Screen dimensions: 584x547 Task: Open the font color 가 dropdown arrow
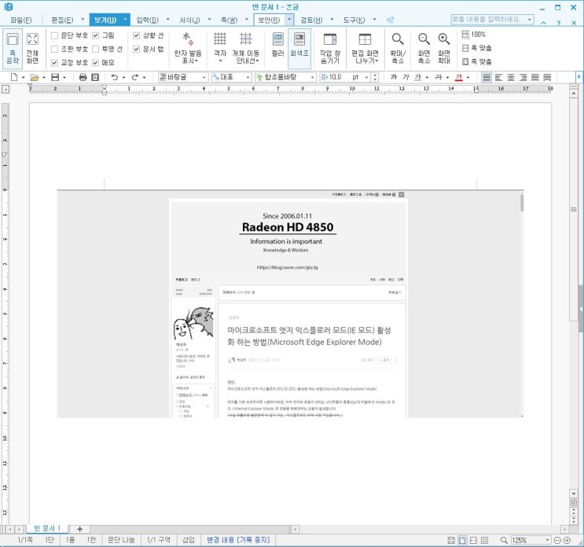(x=468, y=78)
